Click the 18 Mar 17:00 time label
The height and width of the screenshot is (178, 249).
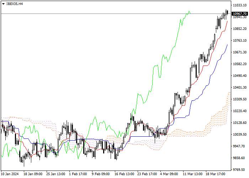click(x=216, y=174)
